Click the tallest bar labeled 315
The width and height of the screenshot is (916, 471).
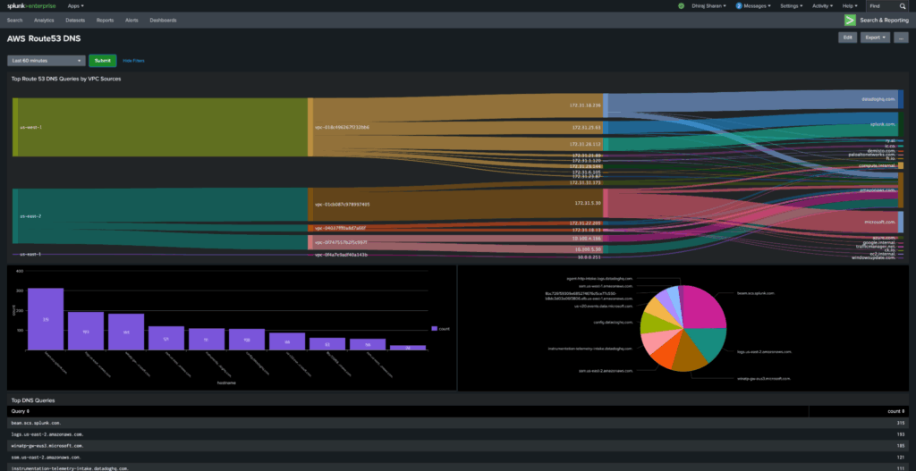coord(46,319)
